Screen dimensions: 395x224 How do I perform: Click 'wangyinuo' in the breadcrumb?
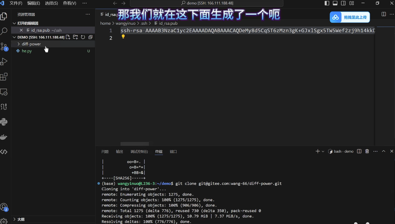click(x=125, y=23)
